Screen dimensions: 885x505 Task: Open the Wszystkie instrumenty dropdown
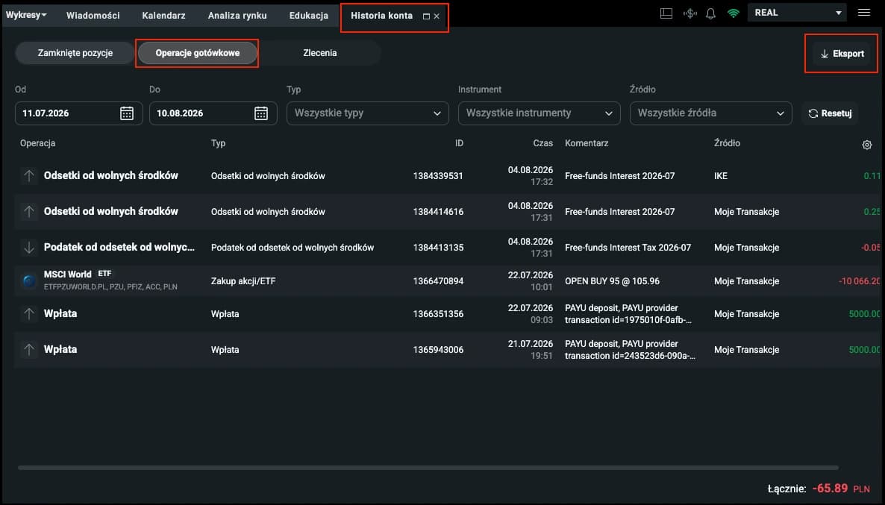click(539, 113)
